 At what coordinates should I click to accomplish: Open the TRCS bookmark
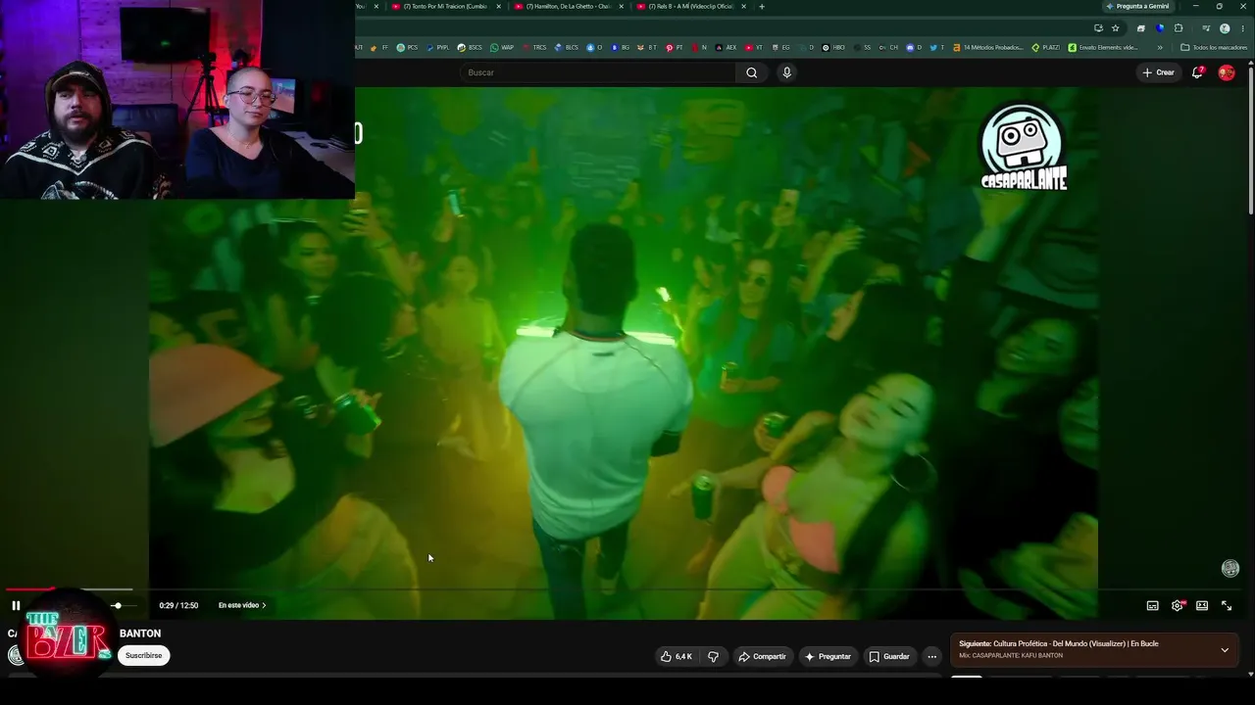coord(535,47)
